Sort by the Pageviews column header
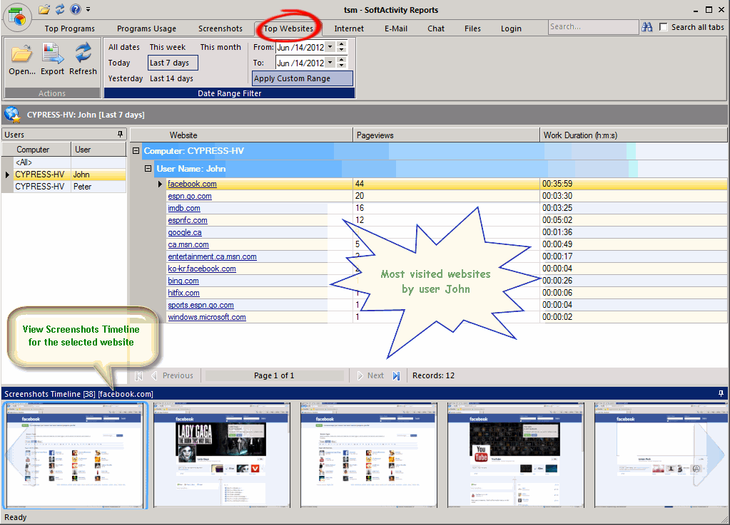The height and width of the screenshot is (525, 730). (447, 135)
